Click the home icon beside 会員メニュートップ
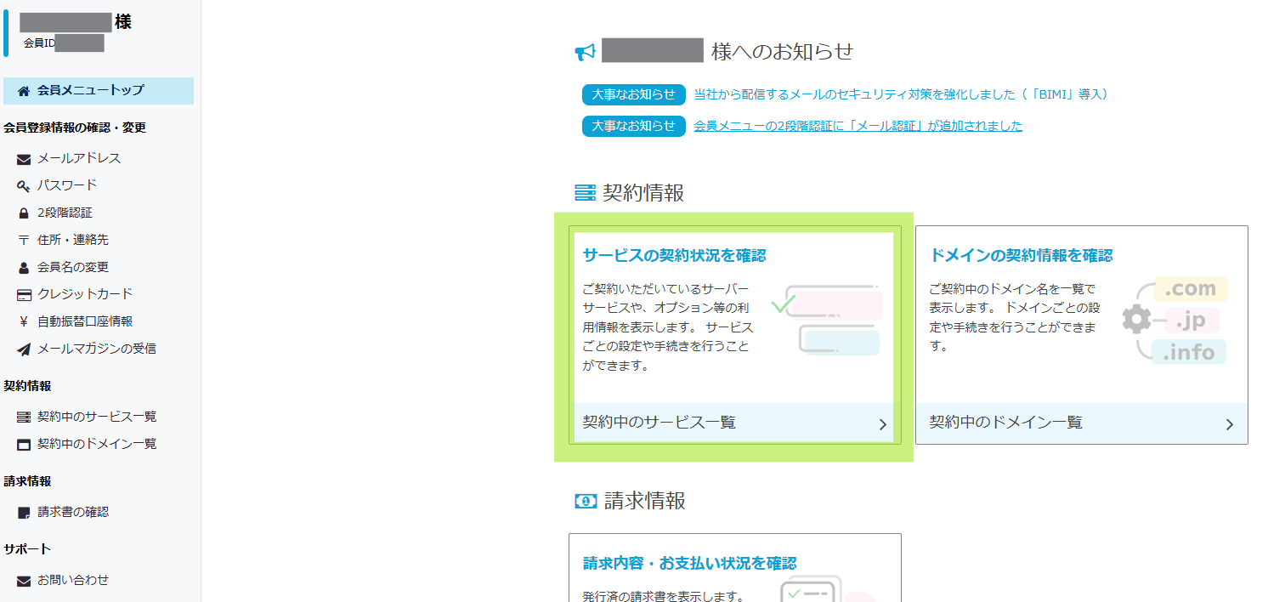The image size is (1268, 602). 24,90
